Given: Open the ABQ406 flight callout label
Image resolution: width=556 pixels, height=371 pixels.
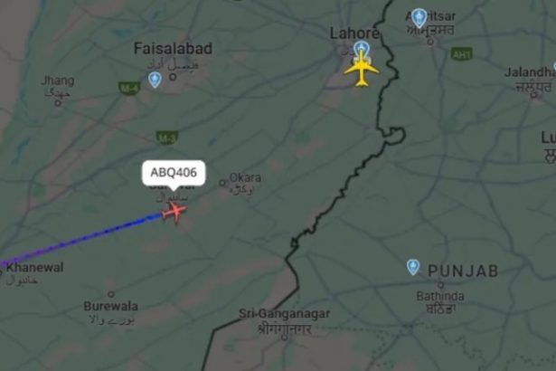Looking at the screenshot, I should [174, 173].
